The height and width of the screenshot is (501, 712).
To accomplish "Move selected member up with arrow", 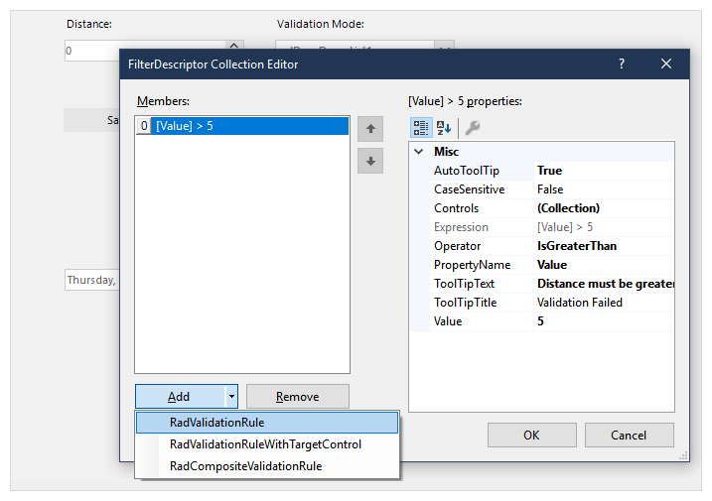I will [370, 129].
